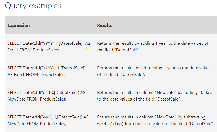Click 'to the date values' in third result
Viewport: 217px width, 132px height.
(x=115, y=99)
